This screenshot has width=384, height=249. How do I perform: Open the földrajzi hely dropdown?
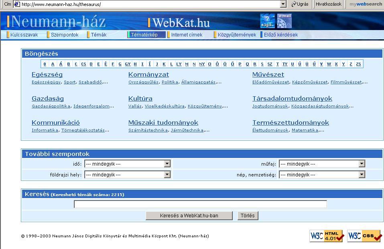(127, 174)
